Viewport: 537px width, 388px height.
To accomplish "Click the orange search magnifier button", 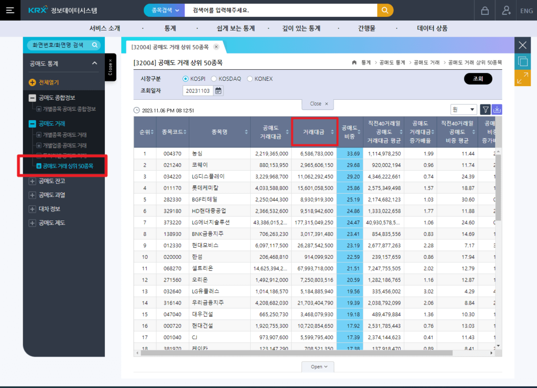I will pyautogui.click(x=385, y=11).
